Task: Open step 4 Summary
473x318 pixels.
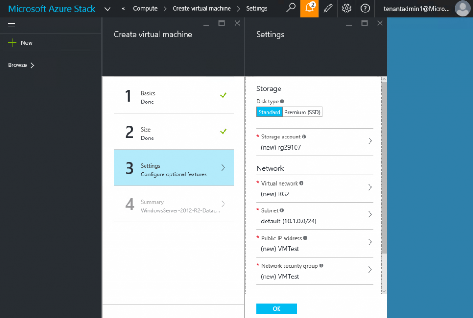Action: pos(174,204)
